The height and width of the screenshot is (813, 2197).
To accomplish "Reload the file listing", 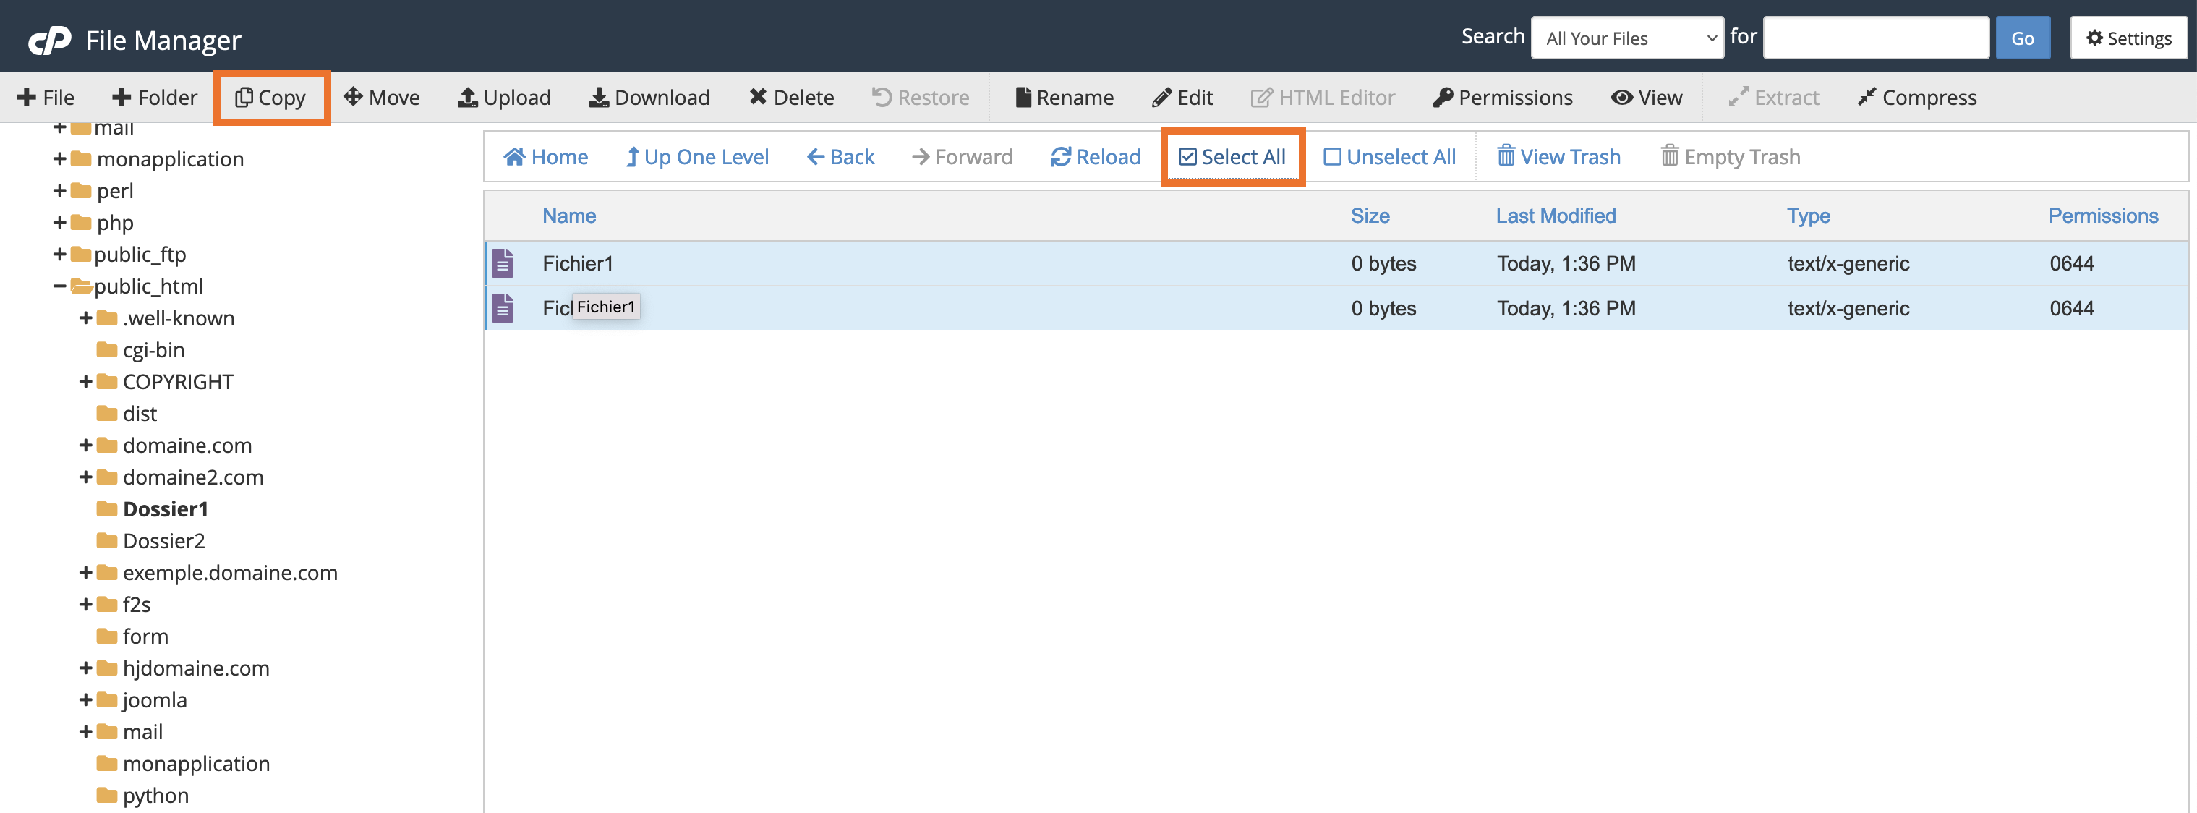I will coord(1095,157).
